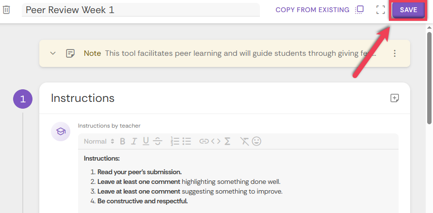Screen dimensions: 433x213
Task: Add a note to Instructions step
Action: tap(395, 98)
